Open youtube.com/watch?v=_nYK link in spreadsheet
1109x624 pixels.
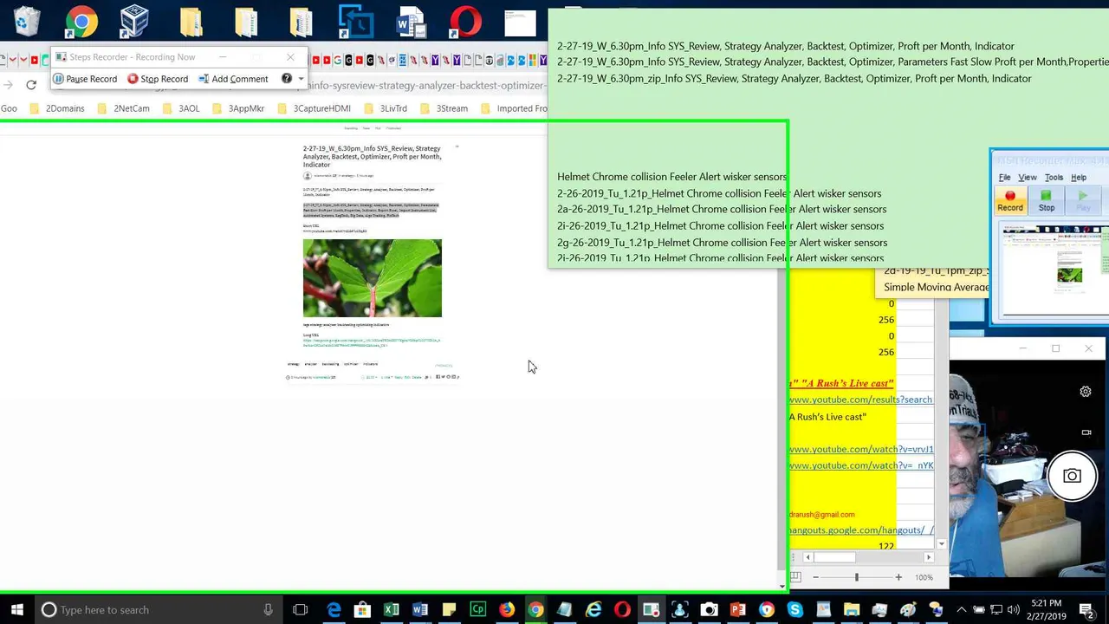pos(860,465)
